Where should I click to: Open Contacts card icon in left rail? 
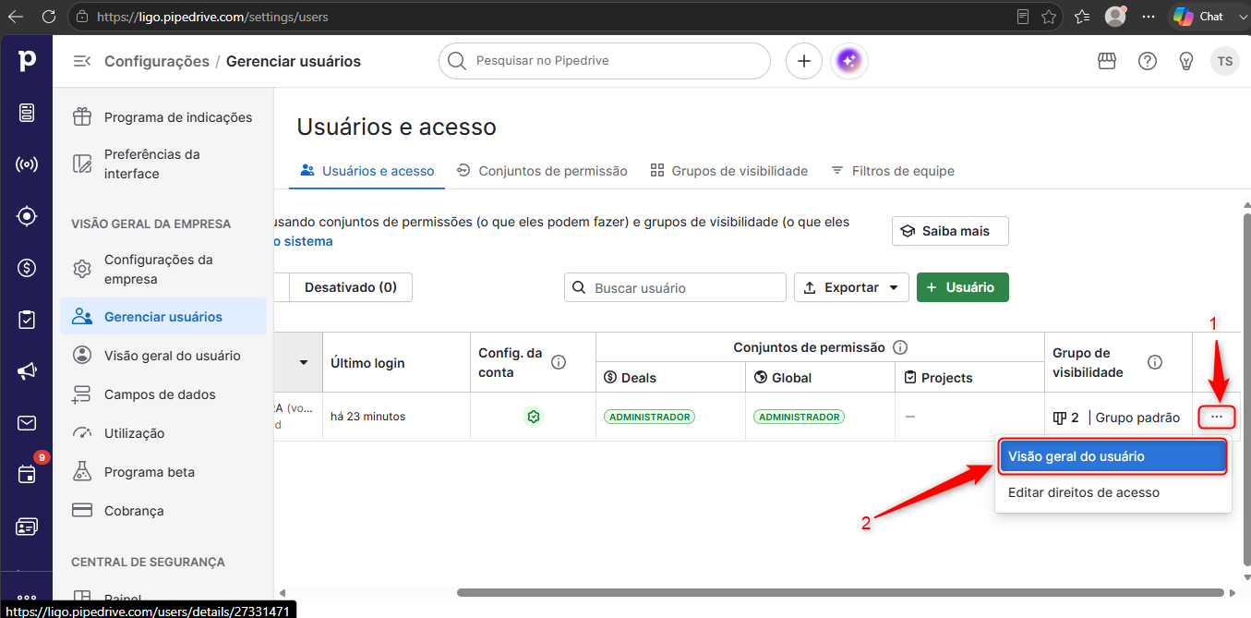coord(27,527)
